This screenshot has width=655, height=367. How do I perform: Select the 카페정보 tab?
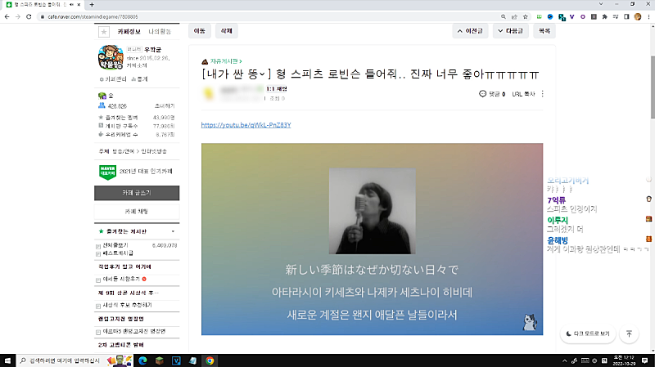130,31
